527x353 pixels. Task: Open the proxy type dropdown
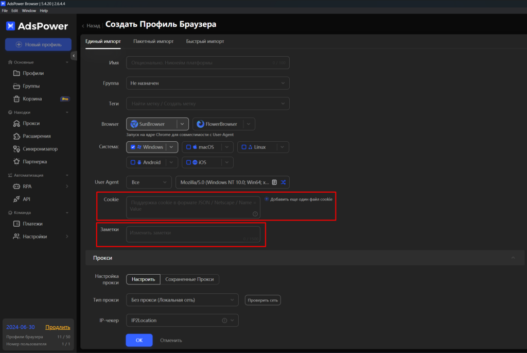pos(182,300)
